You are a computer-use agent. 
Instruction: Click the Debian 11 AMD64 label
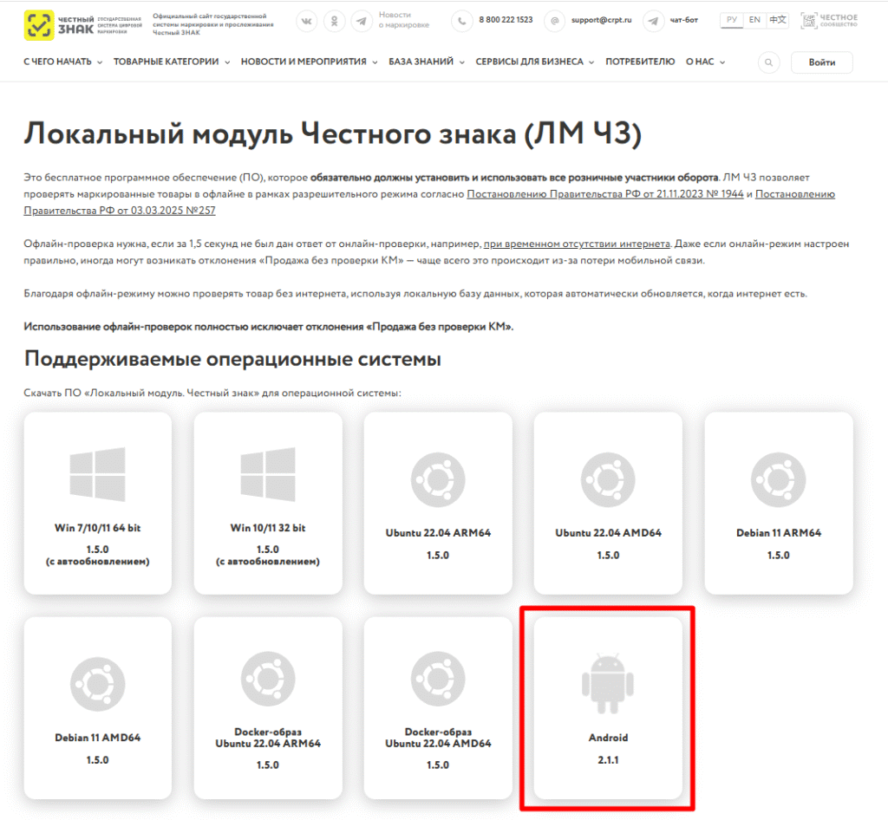(x=97, y=738)
